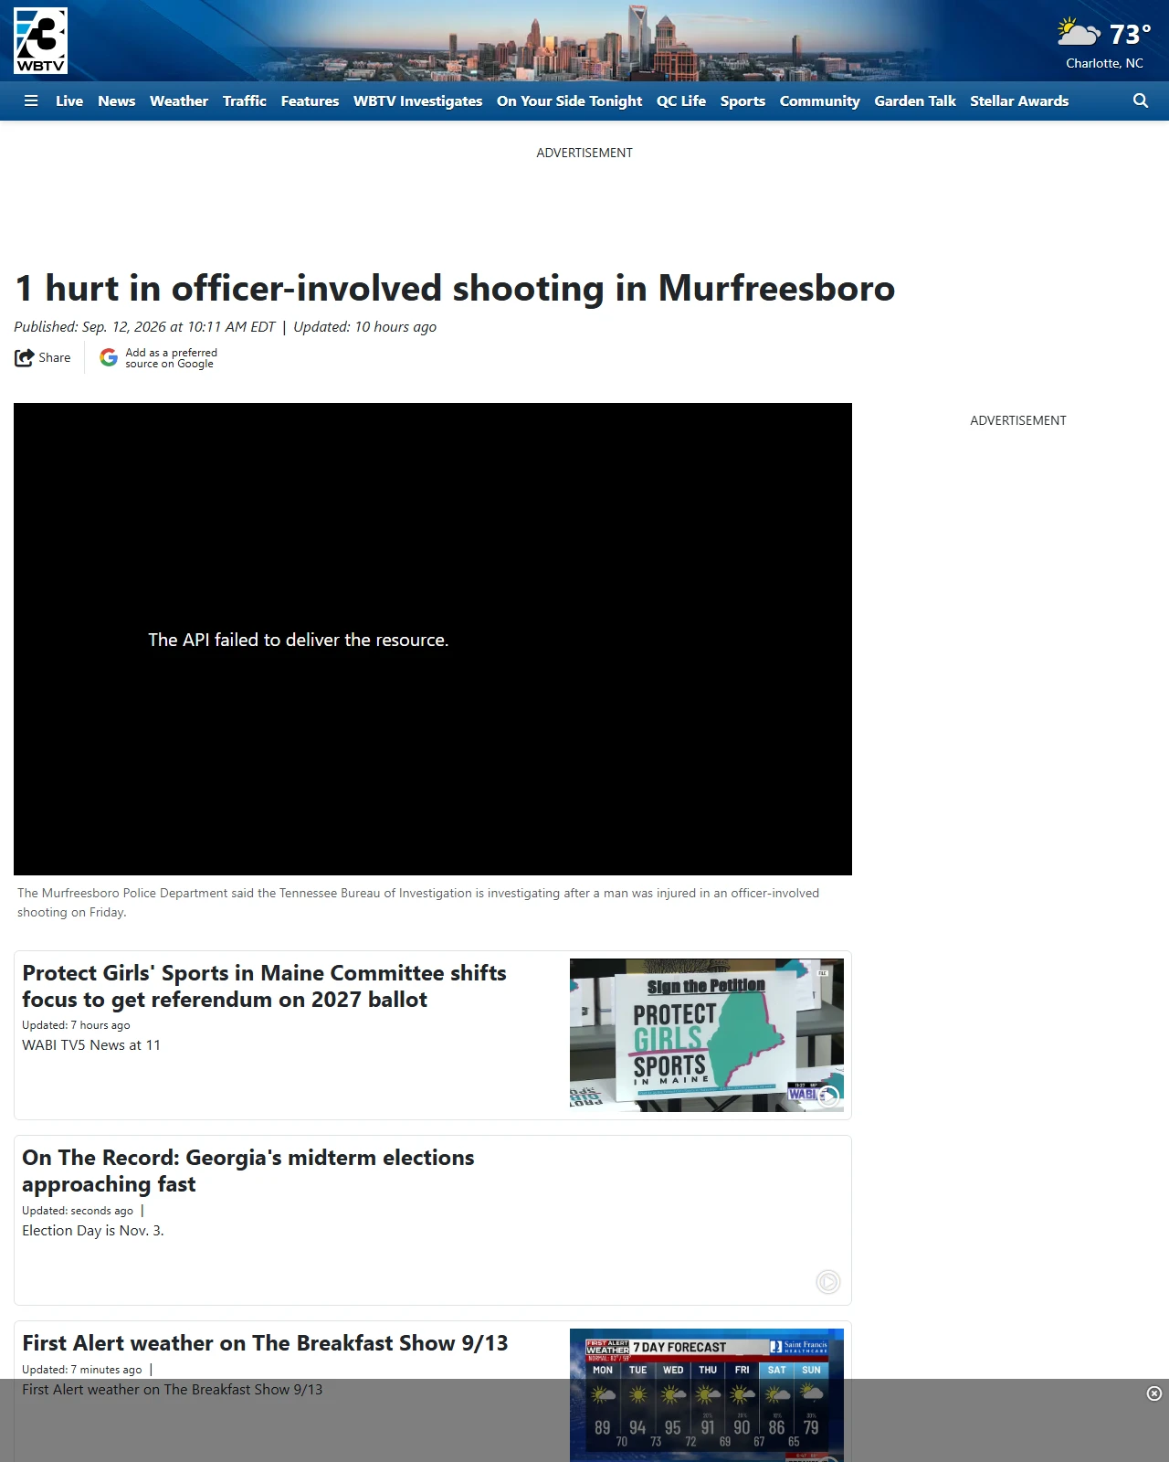Viewport: 1169px width, 1462px height.
Task: Open the hamburger navigation menu
Action: (31, 101)
